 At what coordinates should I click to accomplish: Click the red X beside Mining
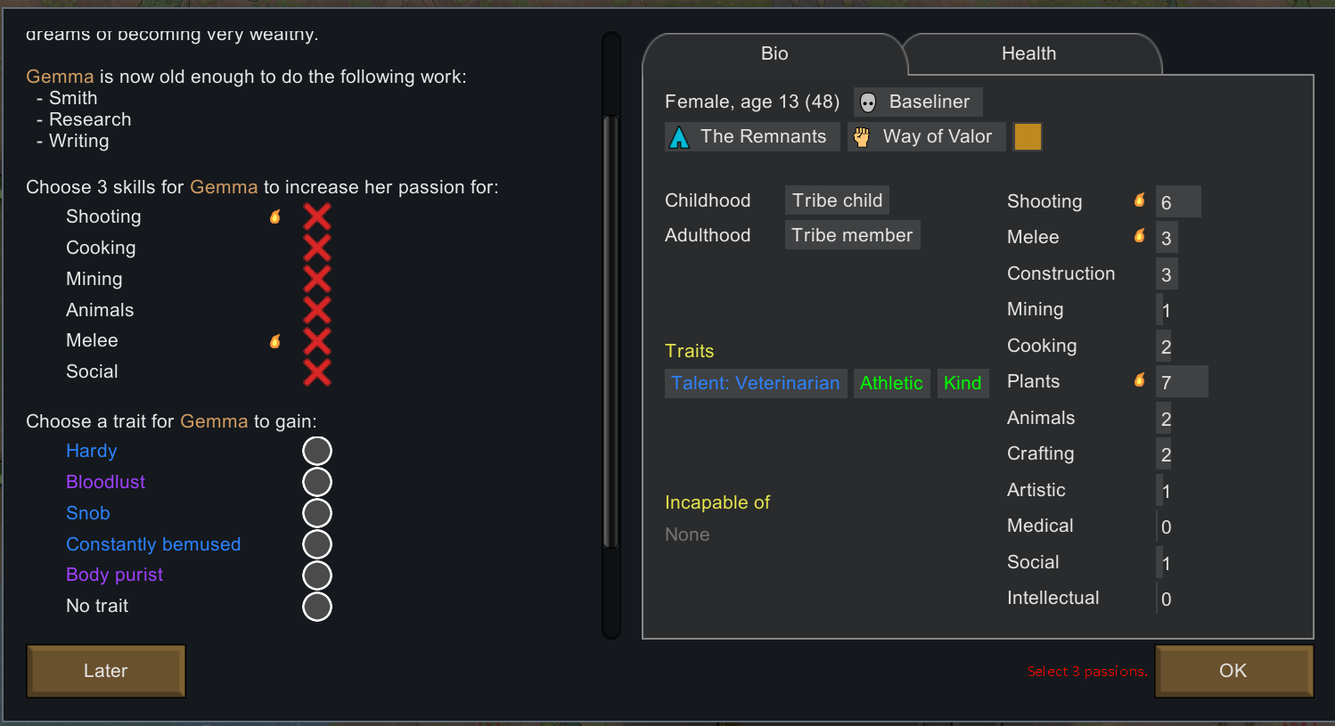click(316, 279)
